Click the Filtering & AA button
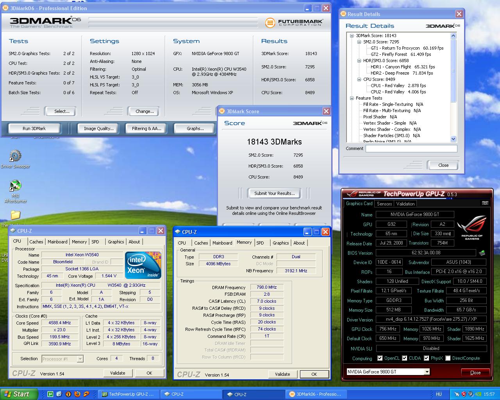Viewport: 500px width, 400px height. [x=146, y=129]
